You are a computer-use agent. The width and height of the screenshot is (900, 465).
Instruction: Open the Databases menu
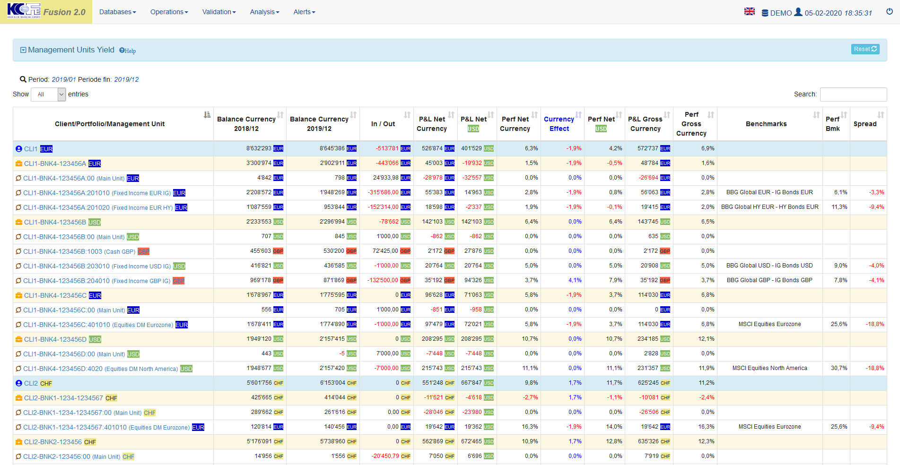click(117, 12)
